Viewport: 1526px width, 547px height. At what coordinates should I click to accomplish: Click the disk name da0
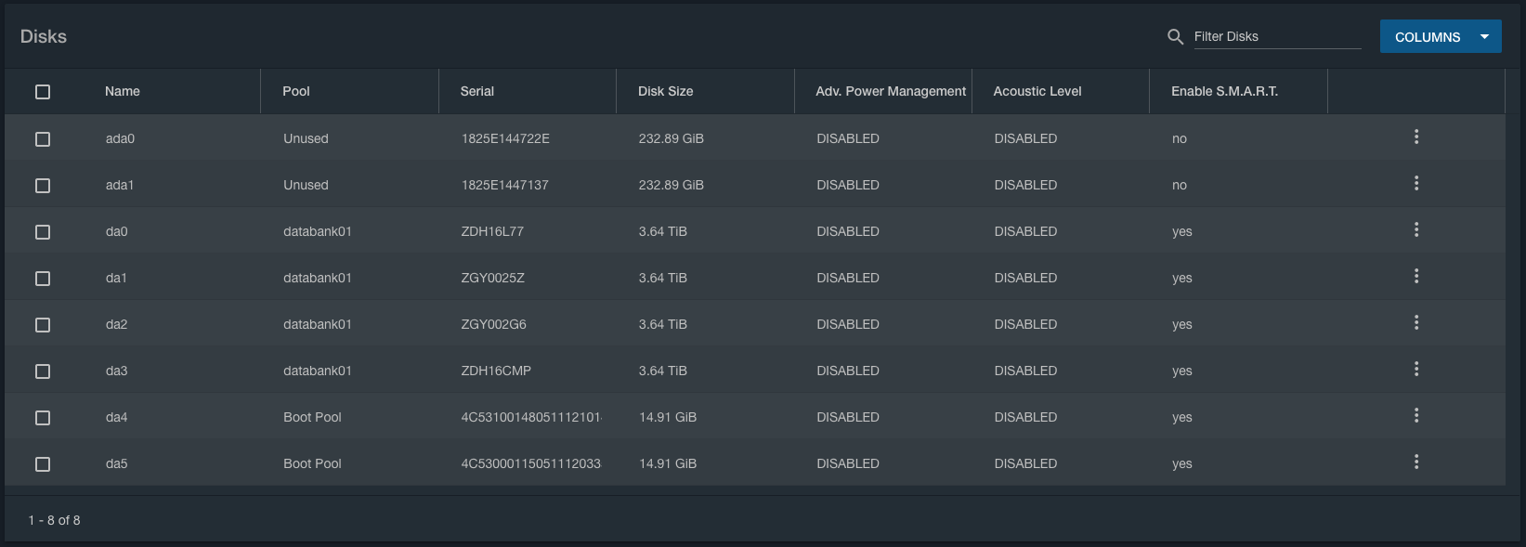[x=116, y=231]
